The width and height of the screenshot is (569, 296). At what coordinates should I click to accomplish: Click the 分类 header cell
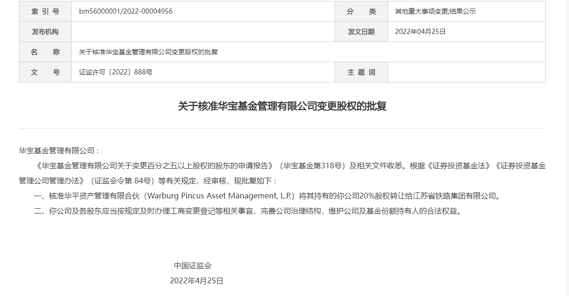click(x=361, y=11)
